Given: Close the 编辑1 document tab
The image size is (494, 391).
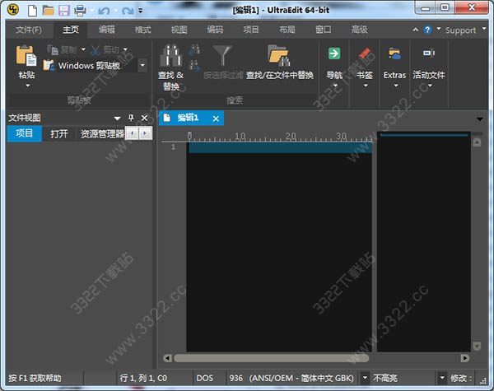Looking at the screenshot, I should pos(216,119).
